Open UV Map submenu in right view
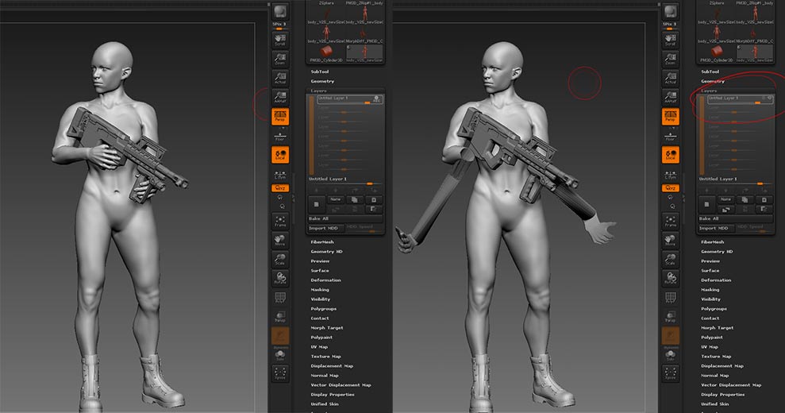785x413 pixels. (x=710, y=347)
